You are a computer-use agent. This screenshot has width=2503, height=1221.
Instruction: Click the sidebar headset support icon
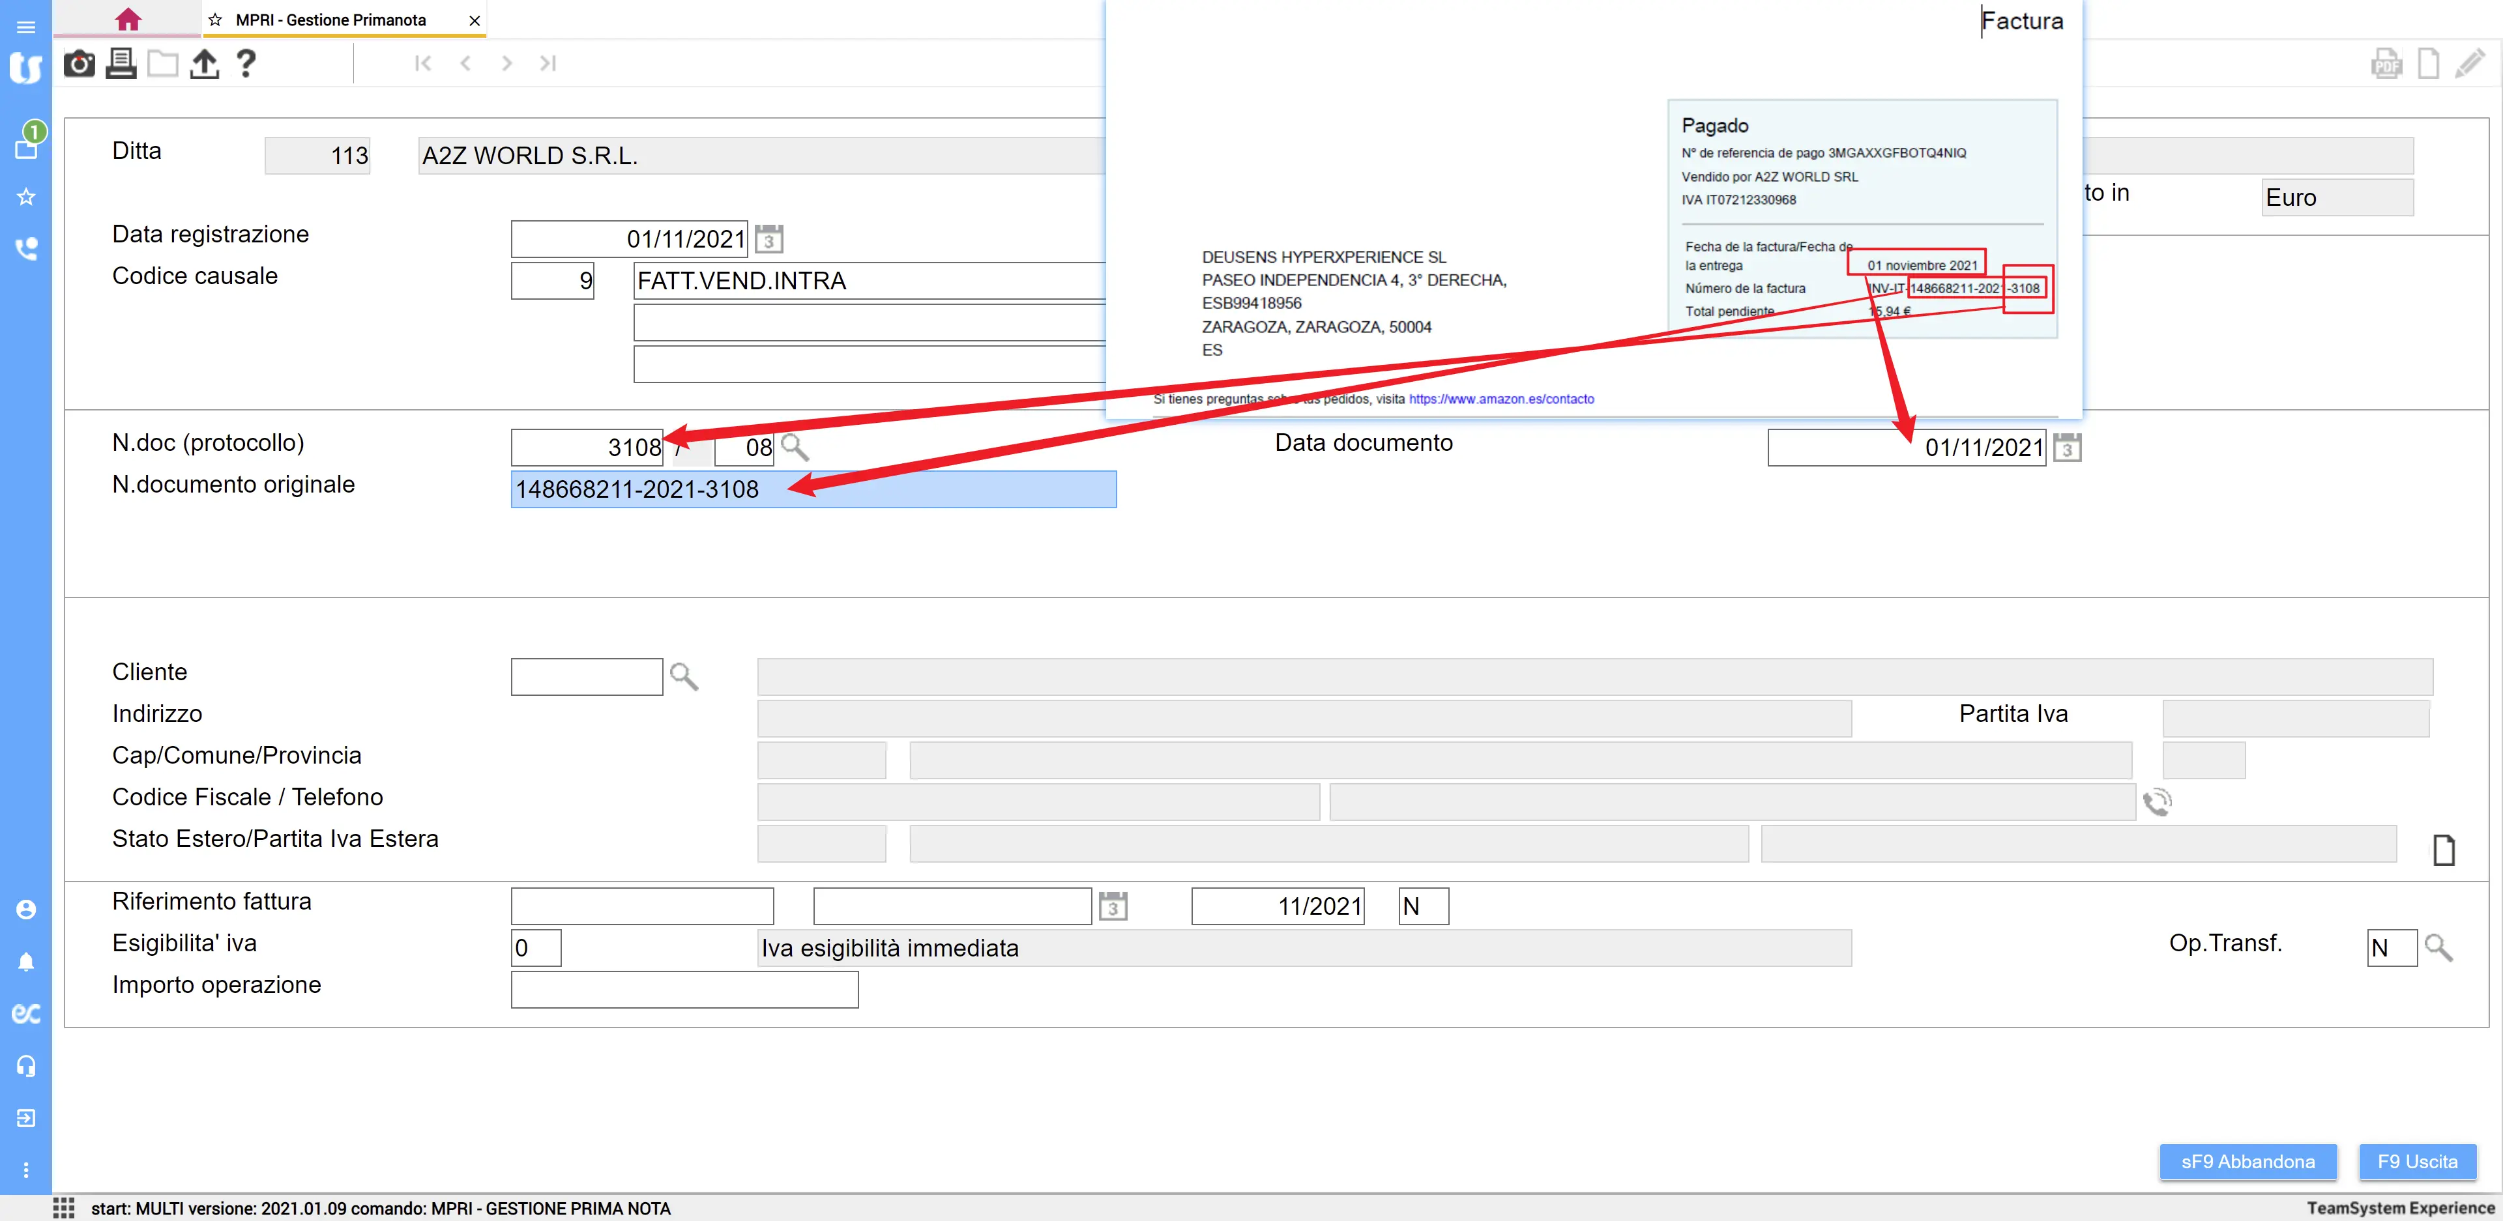(x=26, y=1065)
